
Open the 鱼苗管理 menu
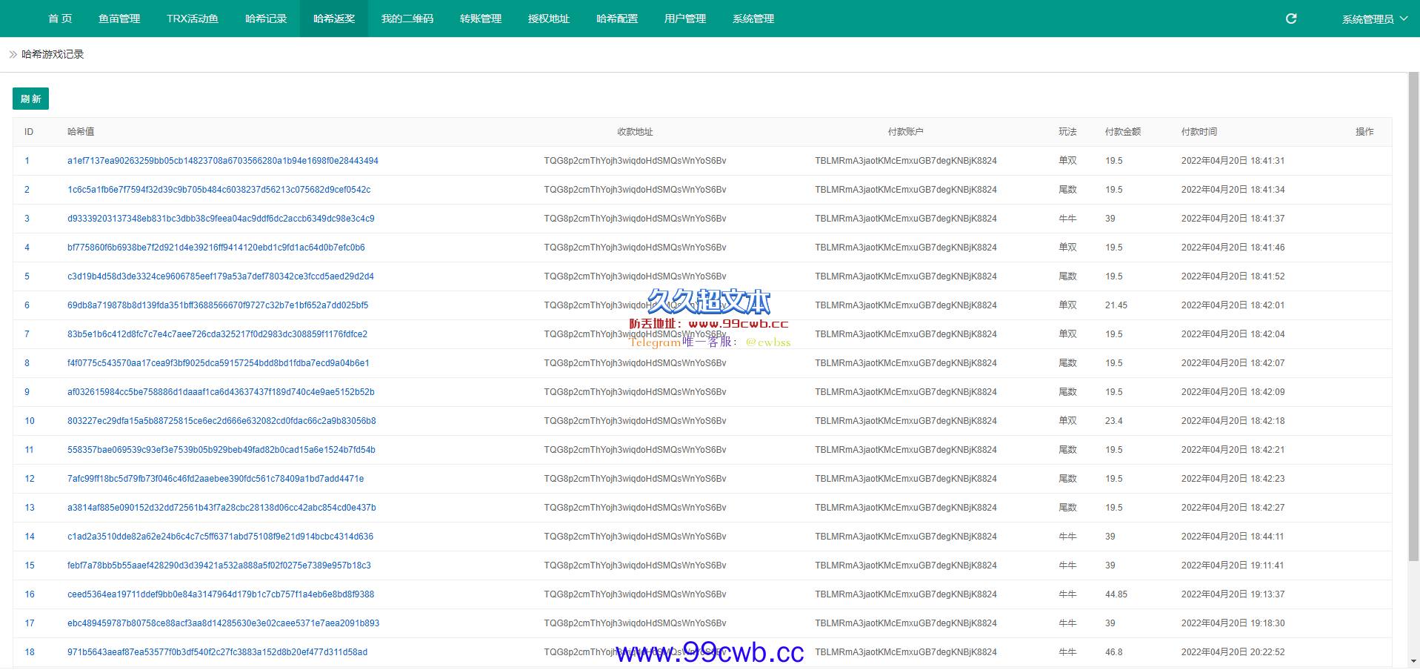point(119,19)
